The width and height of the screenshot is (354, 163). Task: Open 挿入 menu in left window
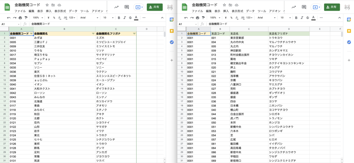49,11
